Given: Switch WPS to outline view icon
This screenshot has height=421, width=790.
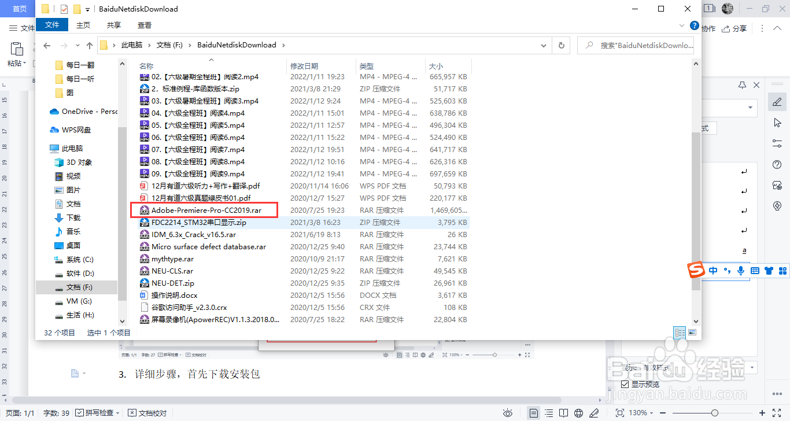Looking at the screenshot, I should 549,413.
